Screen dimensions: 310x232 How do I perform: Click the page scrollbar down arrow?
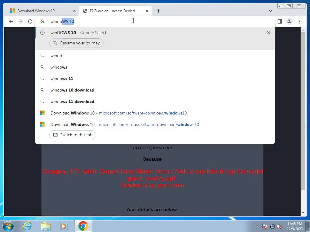click(x=303, y=213)
